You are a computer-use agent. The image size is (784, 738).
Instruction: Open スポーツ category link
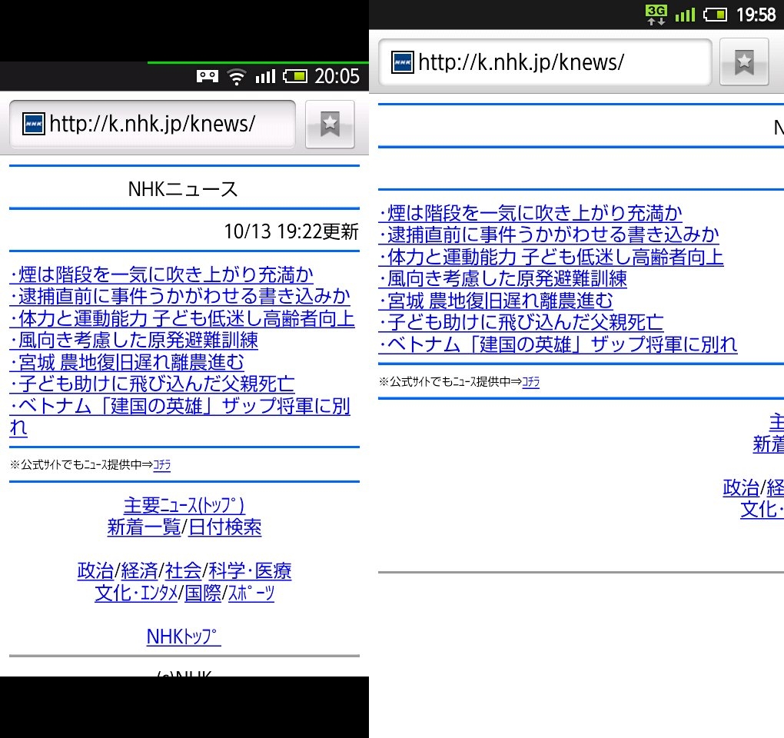(251, 593)
